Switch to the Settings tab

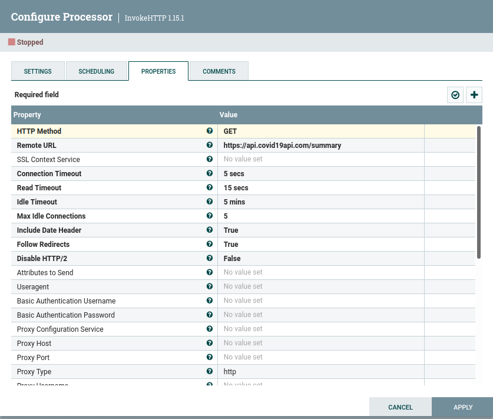[x=38, y=71]
